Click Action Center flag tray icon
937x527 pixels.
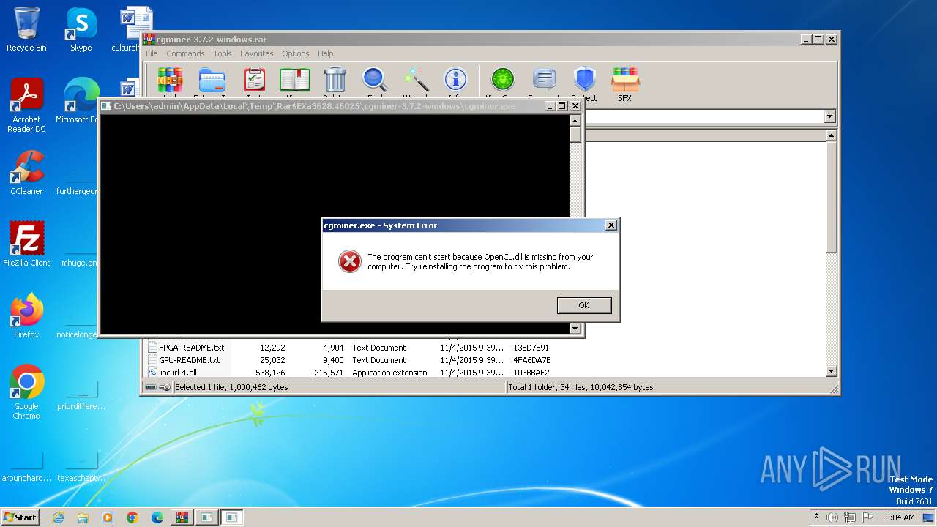pyautogui.click(x=866, y=517)
